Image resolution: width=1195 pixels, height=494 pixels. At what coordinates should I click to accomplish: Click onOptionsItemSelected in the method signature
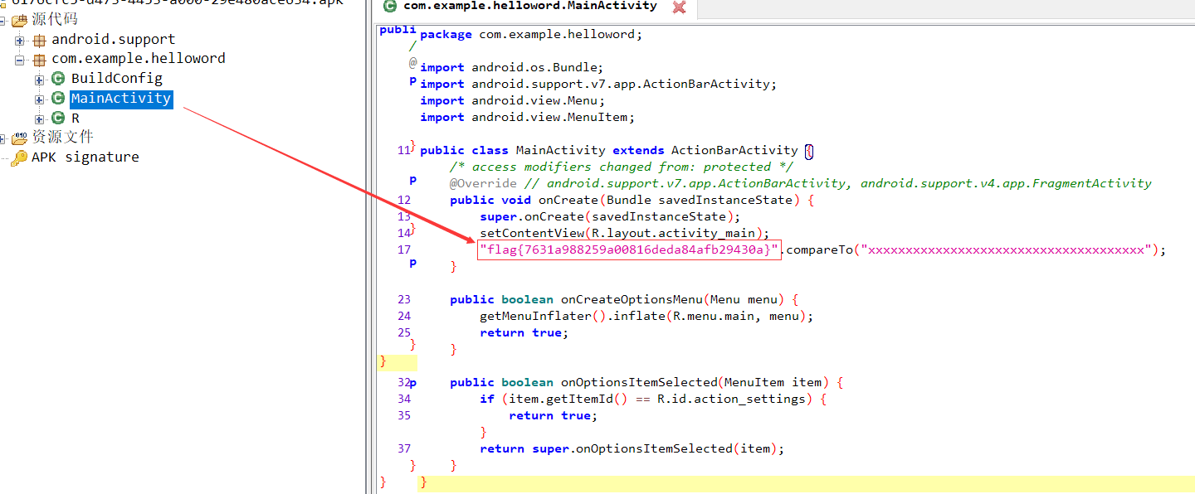tap(640, 382)
